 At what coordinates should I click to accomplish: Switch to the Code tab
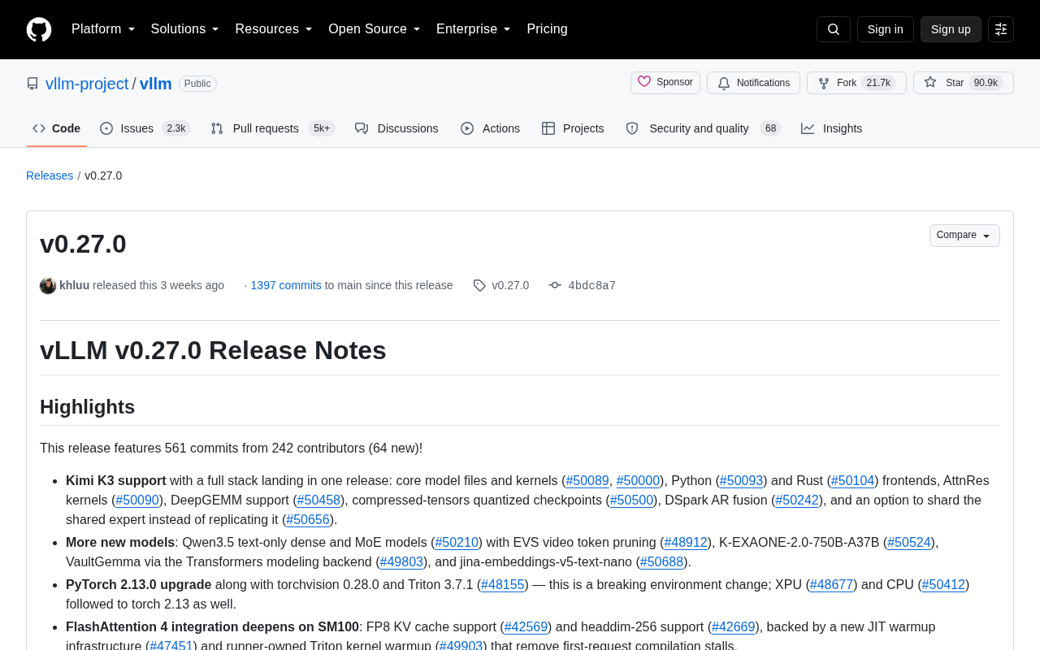click(x=57, y=128)
